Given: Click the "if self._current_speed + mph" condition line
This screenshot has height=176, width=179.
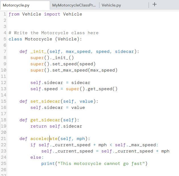Looking at the screenshot, I should pos(94,145).
